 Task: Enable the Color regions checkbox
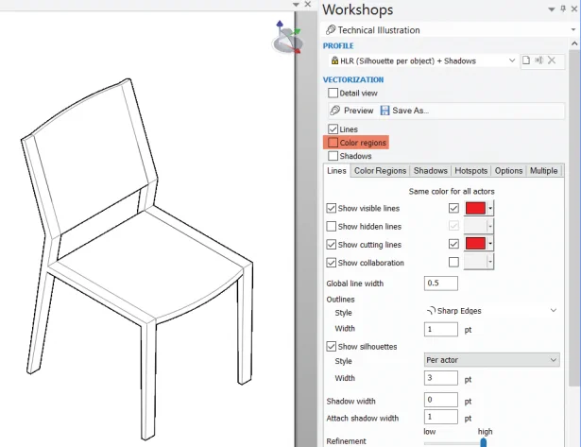click(x=333, y=143)
